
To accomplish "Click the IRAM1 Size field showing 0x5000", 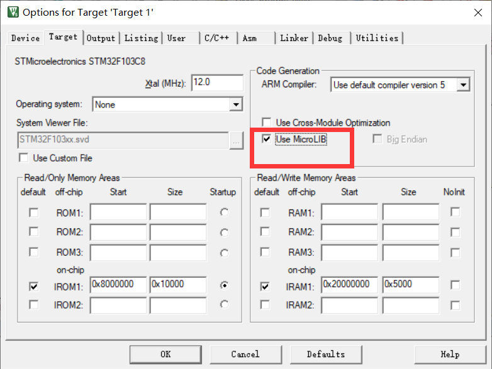I will tap(411, 285).
